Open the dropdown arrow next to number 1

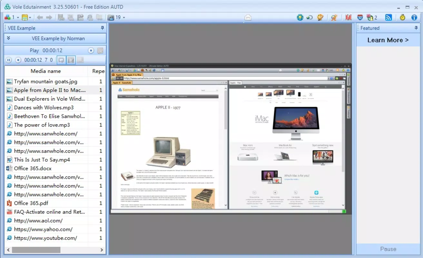(18, 17)
